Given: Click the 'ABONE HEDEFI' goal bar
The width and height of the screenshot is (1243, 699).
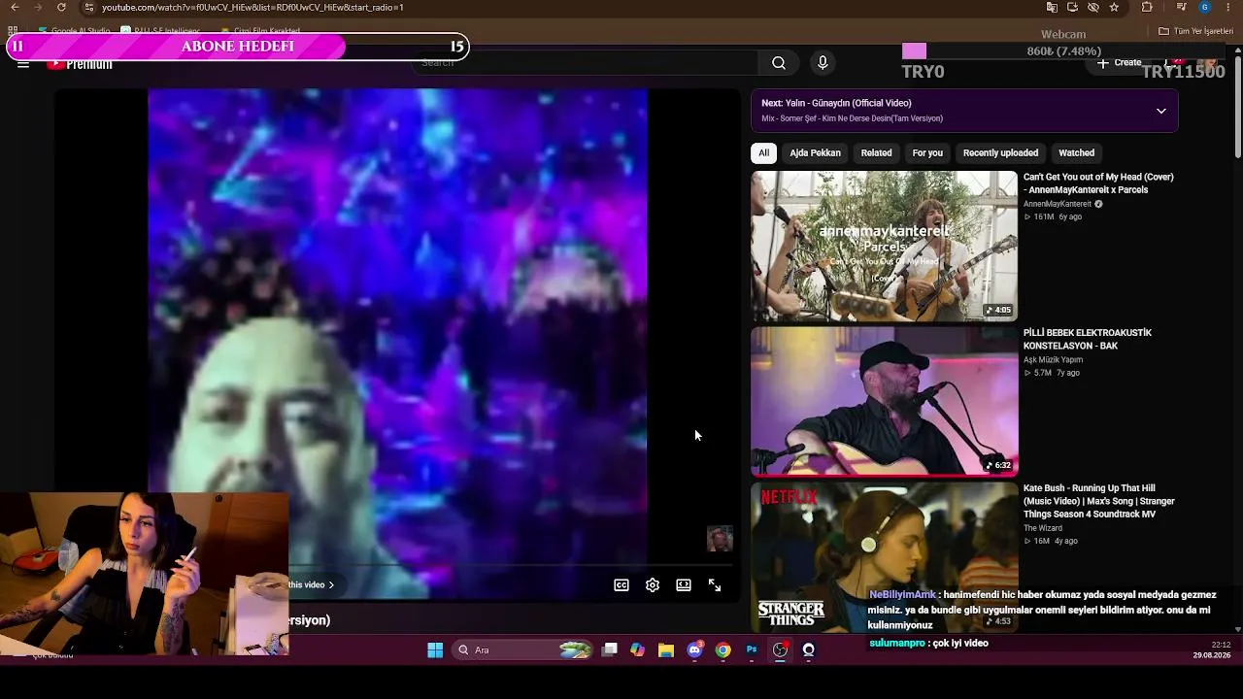Looking at the screenshot, I should tap(238, 47).
